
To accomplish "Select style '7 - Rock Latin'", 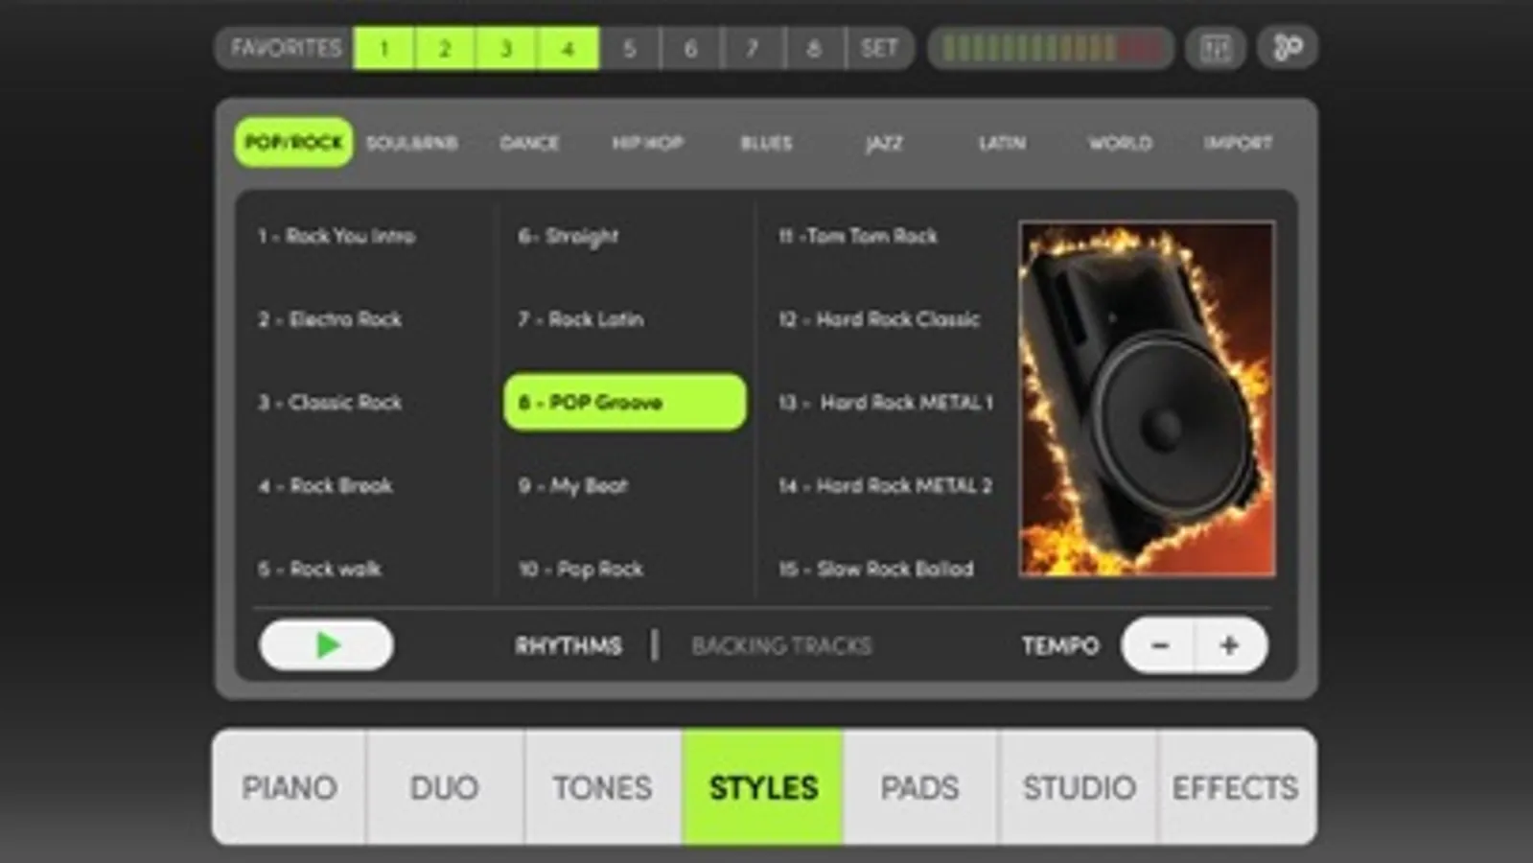I will (x=581, y=319).
